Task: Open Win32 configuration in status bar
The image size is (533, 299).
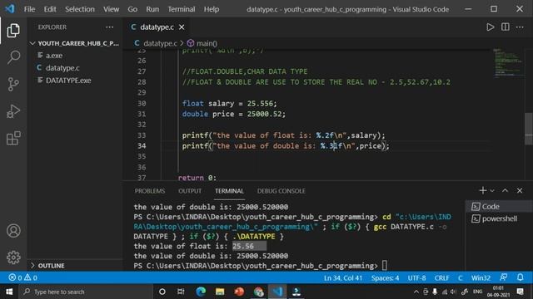Action: point(481,278)
